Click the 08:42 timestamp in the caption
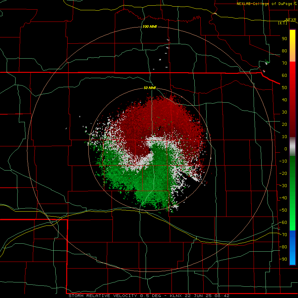Viewport: 298px width, 298px height. click(x=222, y=296)
